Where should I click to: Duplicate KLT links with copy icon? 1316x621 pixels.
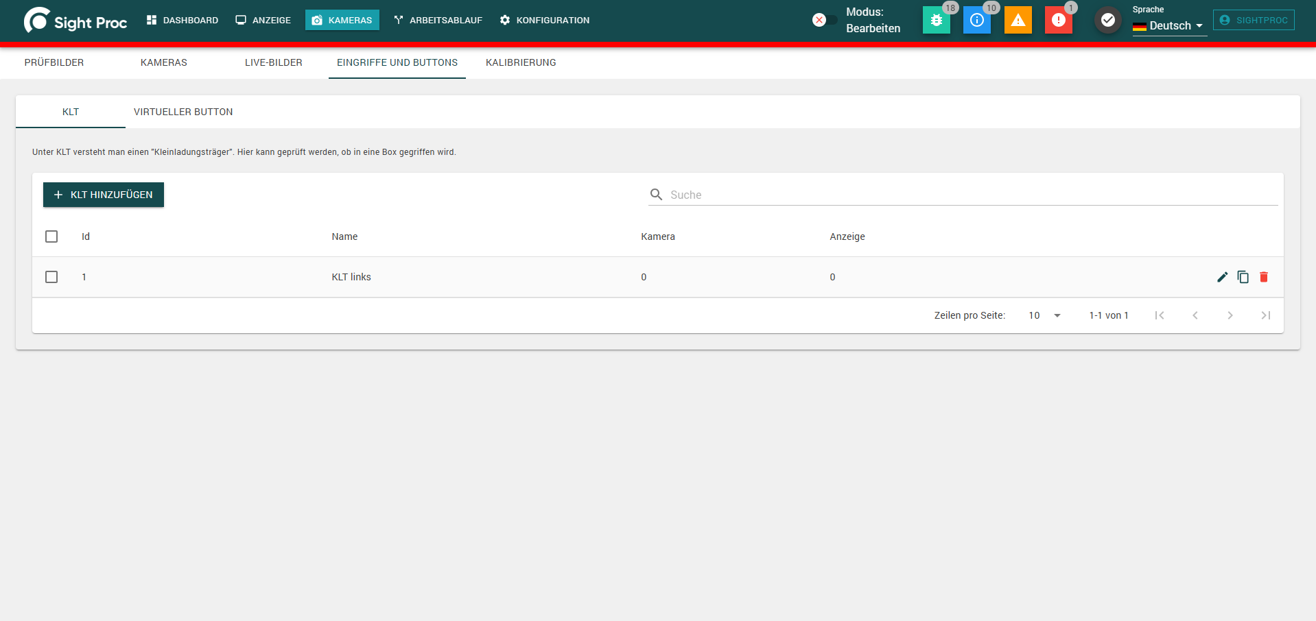pos(1243,277)
